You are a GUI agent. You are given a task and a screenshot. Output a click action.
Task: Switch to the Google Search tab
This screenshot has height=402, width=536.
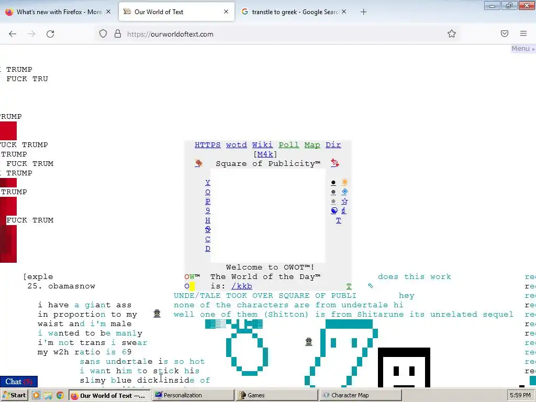295,12
